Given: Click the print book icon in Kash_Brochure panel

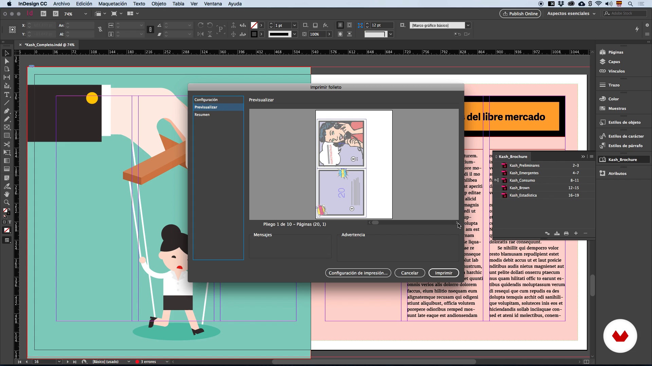Looking at the screenshot, I should 566,233.
